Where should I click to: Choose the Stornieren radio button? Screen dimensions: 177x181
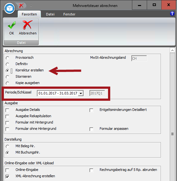tap(8, 77)
